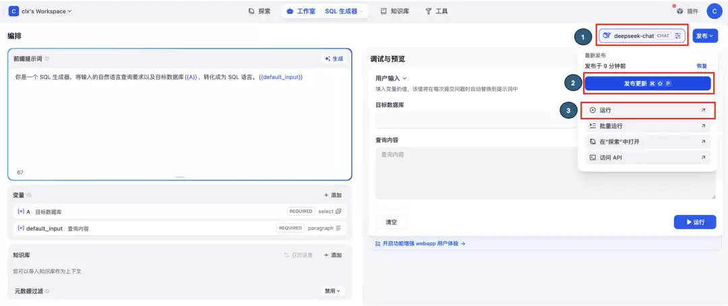The height and width of the screenshot is (306, 728).
Task: Click inside the 查询内容 text area
Action: click(x=545, y=173)
